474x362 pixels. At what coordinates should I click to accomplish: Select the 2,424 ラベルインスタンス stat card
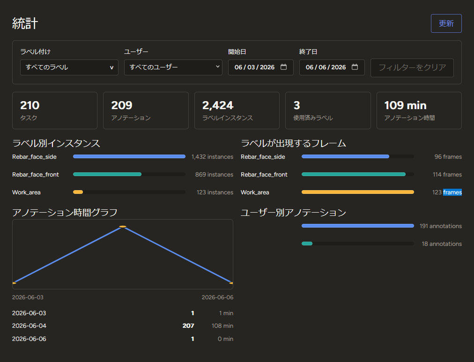click(x=237, y=111)
